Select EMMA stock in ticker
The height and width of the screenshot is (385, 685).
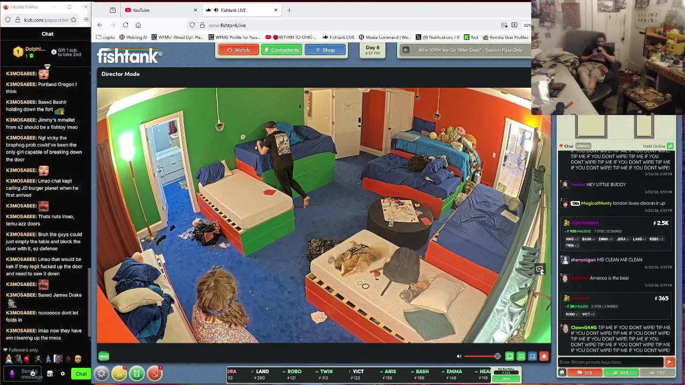pyautogui.click(x=452, y=374)
